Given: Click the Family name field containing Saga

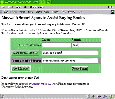Looking at the screenshot, I should tap(86, 45).
